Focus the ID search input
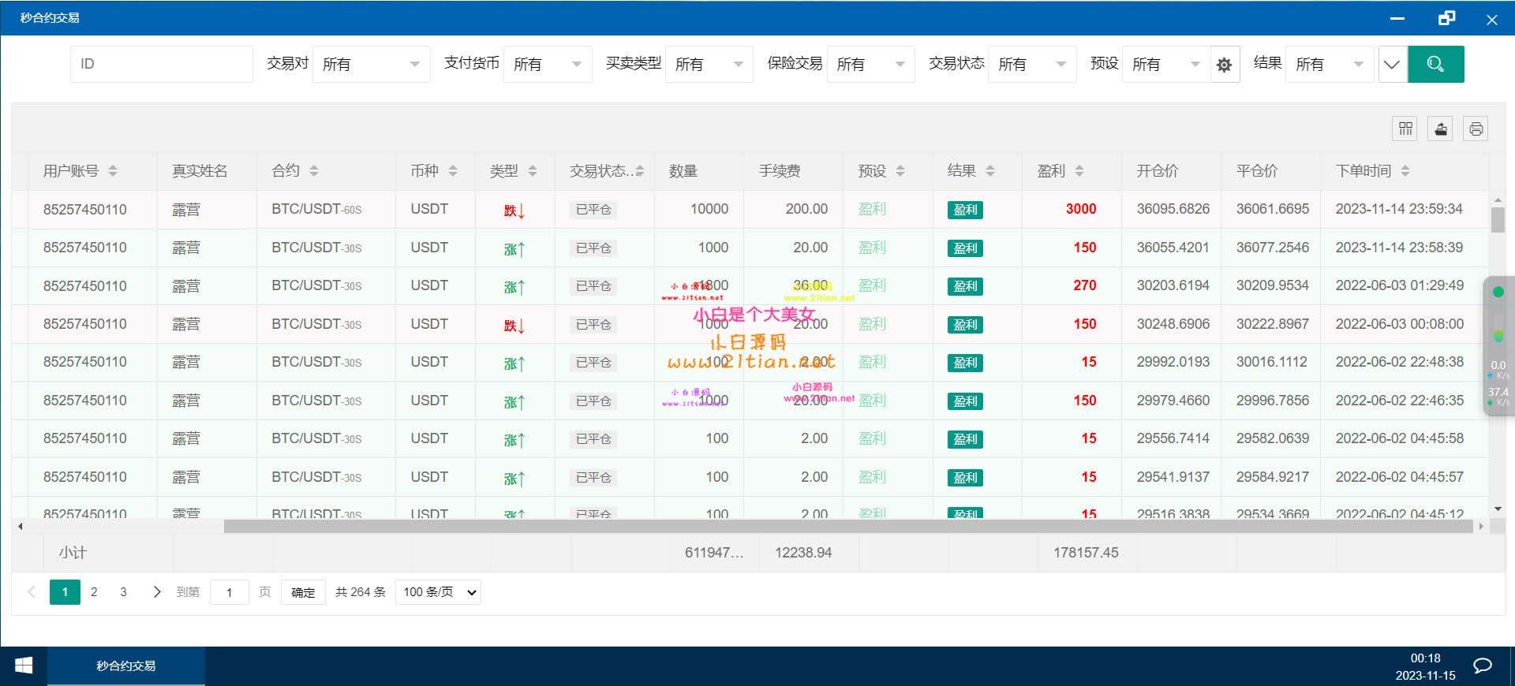 coord(162,64)
